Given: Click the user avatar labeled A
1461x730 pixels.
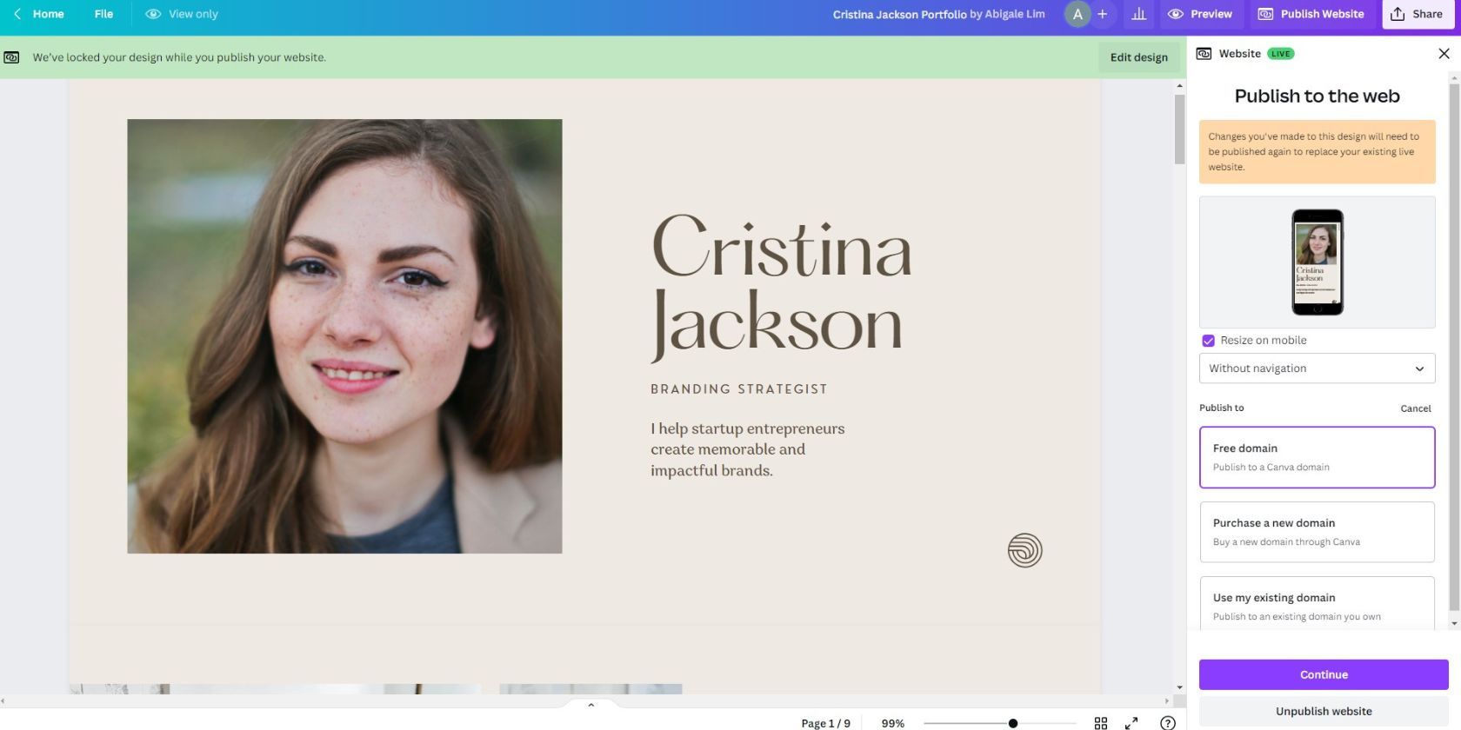Looking at the screenshot, I should (x=1077, y=14).
